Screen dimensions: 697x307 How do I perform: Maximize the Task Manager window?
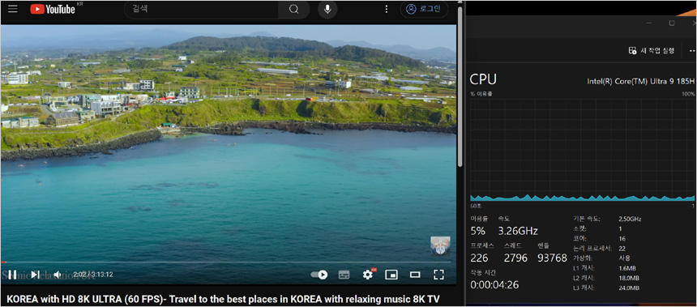[x=672, y=23]
